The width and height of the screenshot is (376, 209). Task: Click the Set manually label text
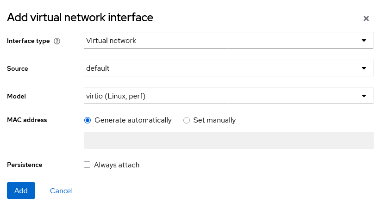pyautogui.click(x=214, y=120)
